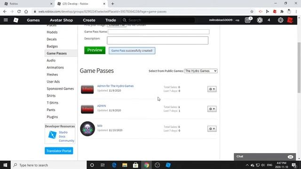Select Animations in the sidebar
Screen dimensions: 301x169
(55, 68)
